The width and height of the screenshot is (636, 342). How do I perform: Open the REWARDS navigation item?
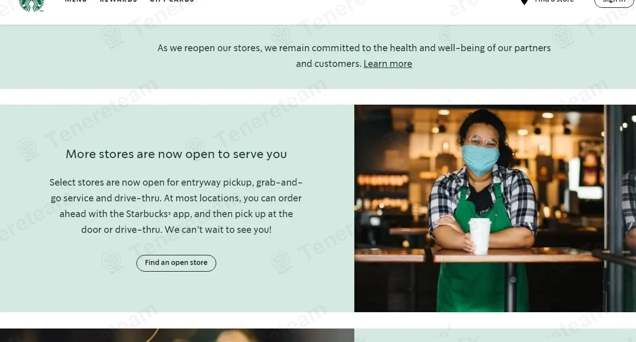(118, 1)
